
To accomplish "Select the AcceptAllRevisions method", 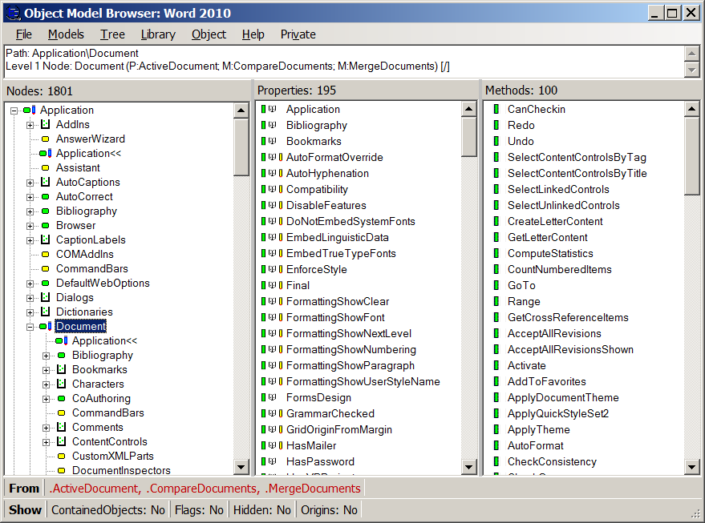I will click(x=554, y=333).
